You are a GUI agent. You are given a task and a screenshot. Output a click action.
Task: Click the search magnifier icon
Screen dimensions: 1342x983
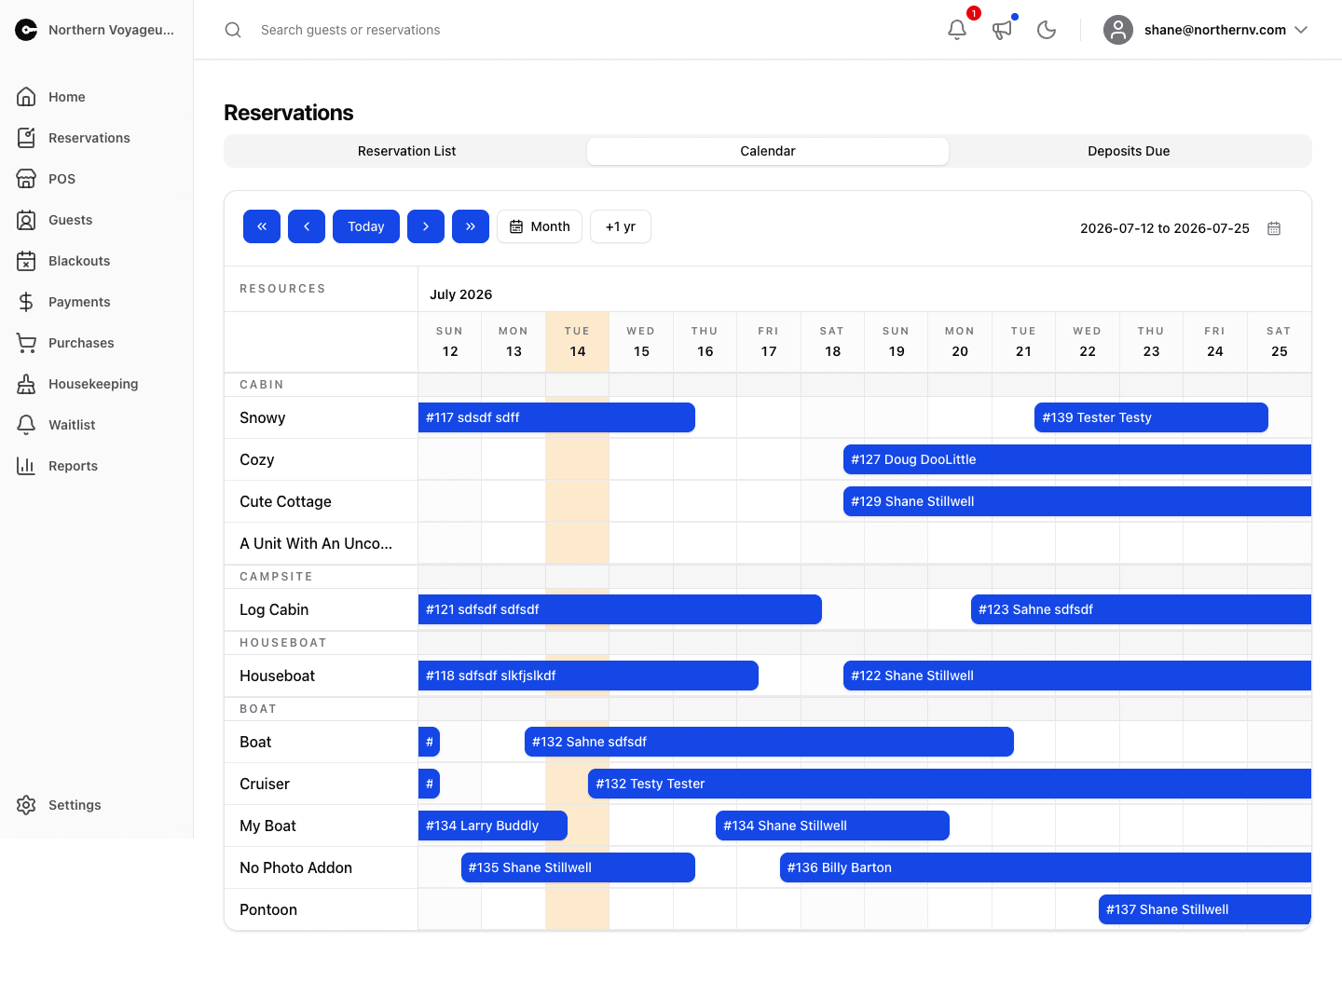coord(233,30)
